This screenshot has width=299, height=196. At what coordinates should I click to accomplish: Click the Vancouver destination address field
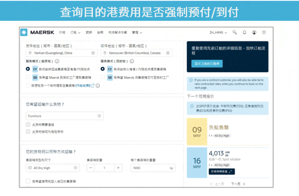coord(136,53)
